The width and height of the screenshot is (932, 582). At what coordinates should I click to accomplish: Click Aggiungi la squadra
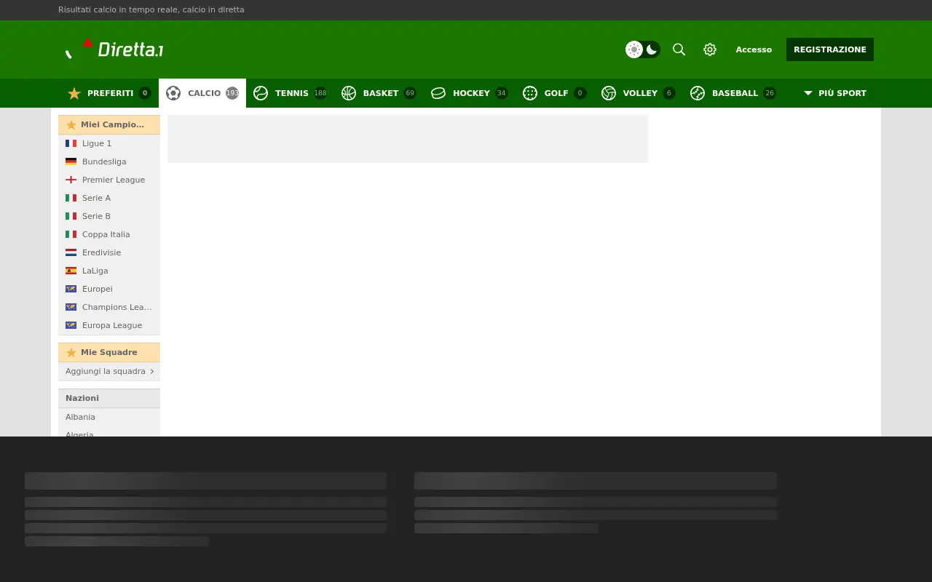(109, 371)
